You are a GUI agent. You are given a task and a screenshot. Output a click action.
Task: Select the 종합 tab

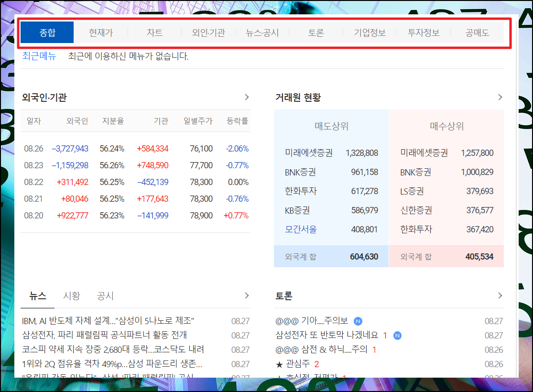pyautogui.click(x=47, y=33)
